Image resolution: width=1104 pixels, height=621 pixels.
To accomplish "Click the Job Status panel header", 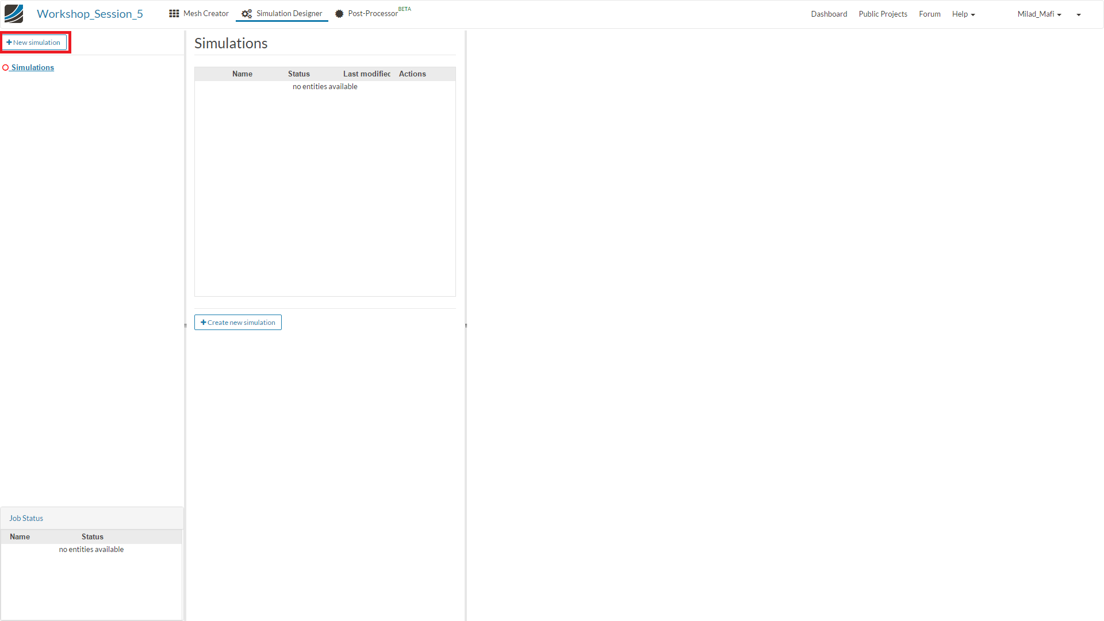I will tap(26, 518).
